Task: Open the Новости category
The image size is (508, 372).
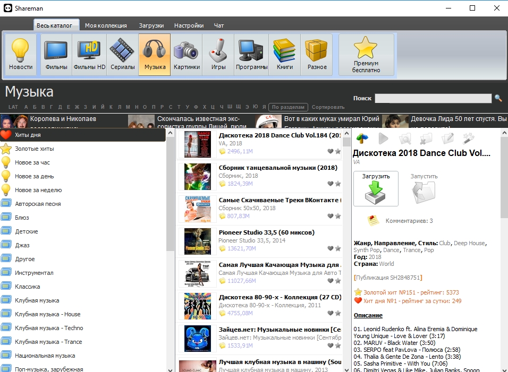Action: tap(20, 54)
